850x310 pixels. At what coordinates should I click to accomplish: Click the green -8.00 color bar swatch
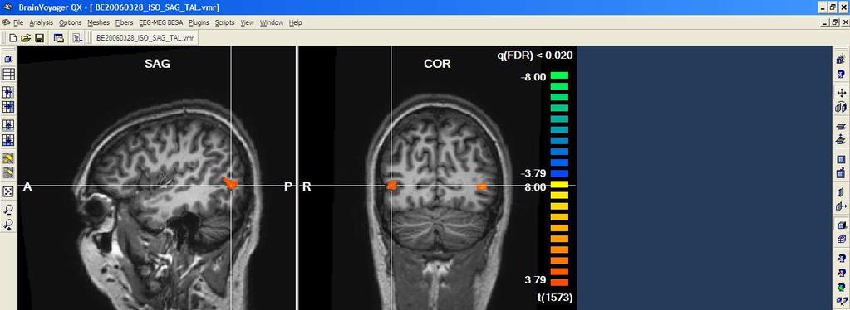coord(559,75)
